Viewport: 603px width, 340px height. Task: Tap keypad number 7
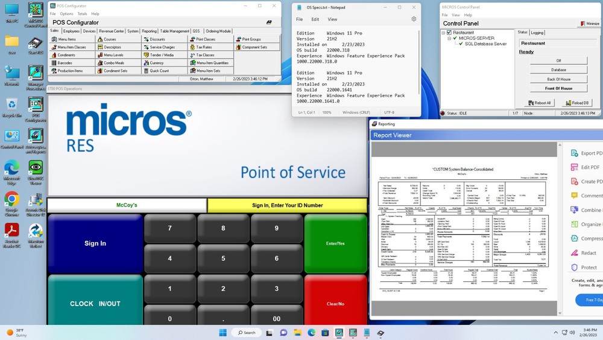coord(169,228)
